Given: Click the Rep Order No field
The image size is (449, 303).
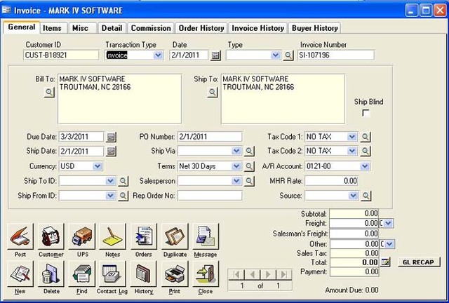Looking at the screenshot, I should (x=210, y=196).
